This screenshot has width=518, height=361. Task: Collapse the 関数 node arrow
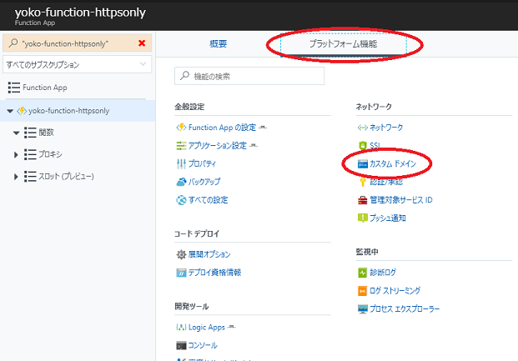16,133
